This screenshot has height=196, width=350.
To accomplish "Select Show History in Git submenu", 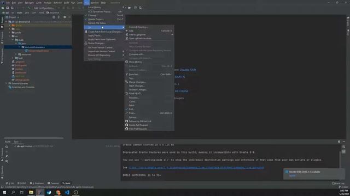I will point(149,62).
